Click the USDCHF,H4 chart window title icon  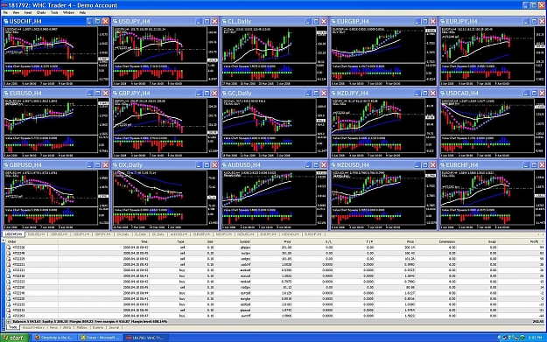tap(6, 21)
